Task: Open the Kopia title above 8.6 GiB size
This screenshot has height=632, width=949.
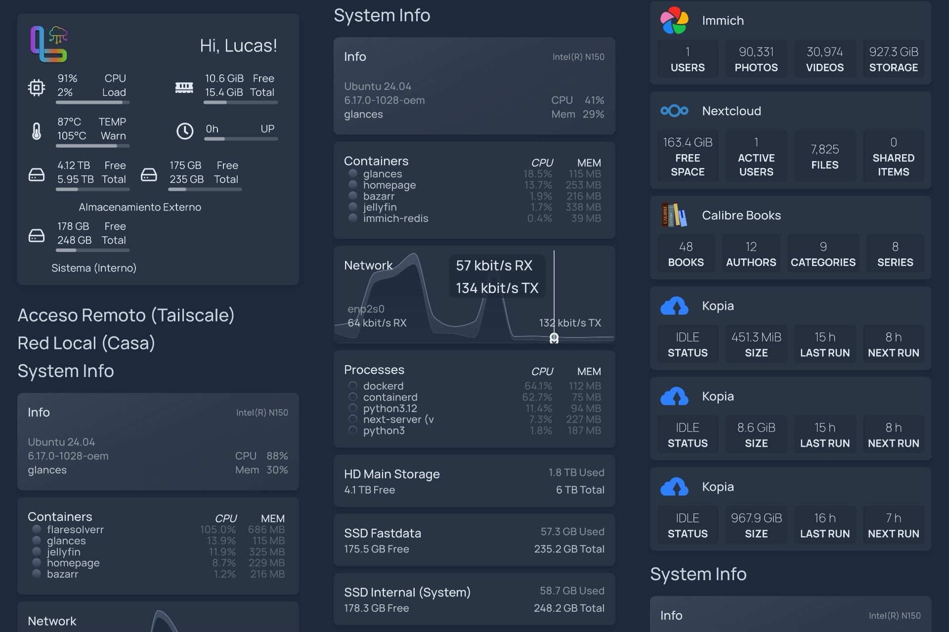Action: coord(718,396)
